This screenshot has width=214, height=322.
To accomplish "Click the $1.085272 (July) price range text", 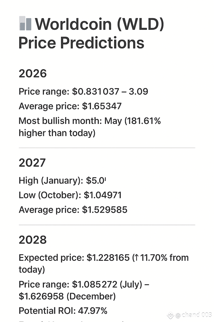I will click(x=107, y=285).
